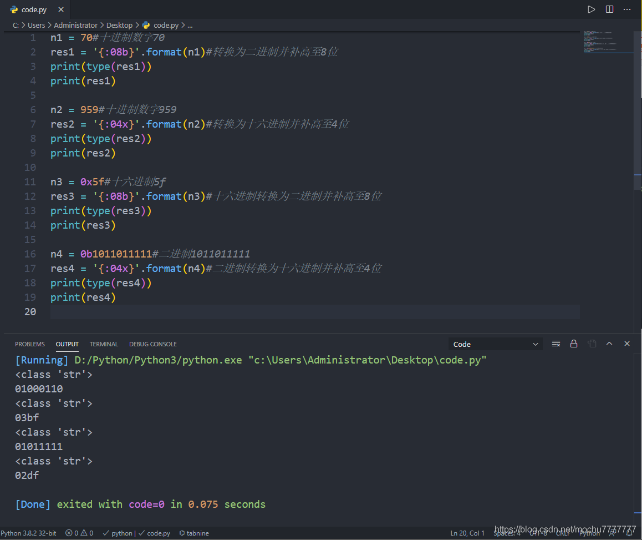Click n2 = 959 on line 6
The height and width of the screenshot is (540, 642).
(74, 110)
